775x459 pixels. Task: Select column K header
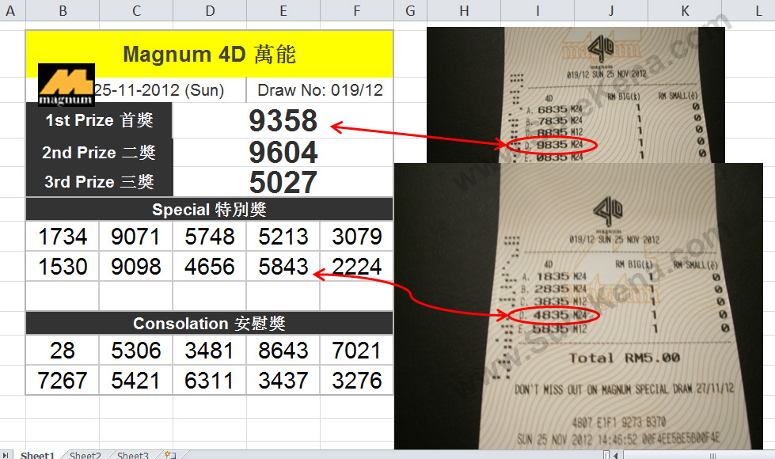click(x=685, y=10)
